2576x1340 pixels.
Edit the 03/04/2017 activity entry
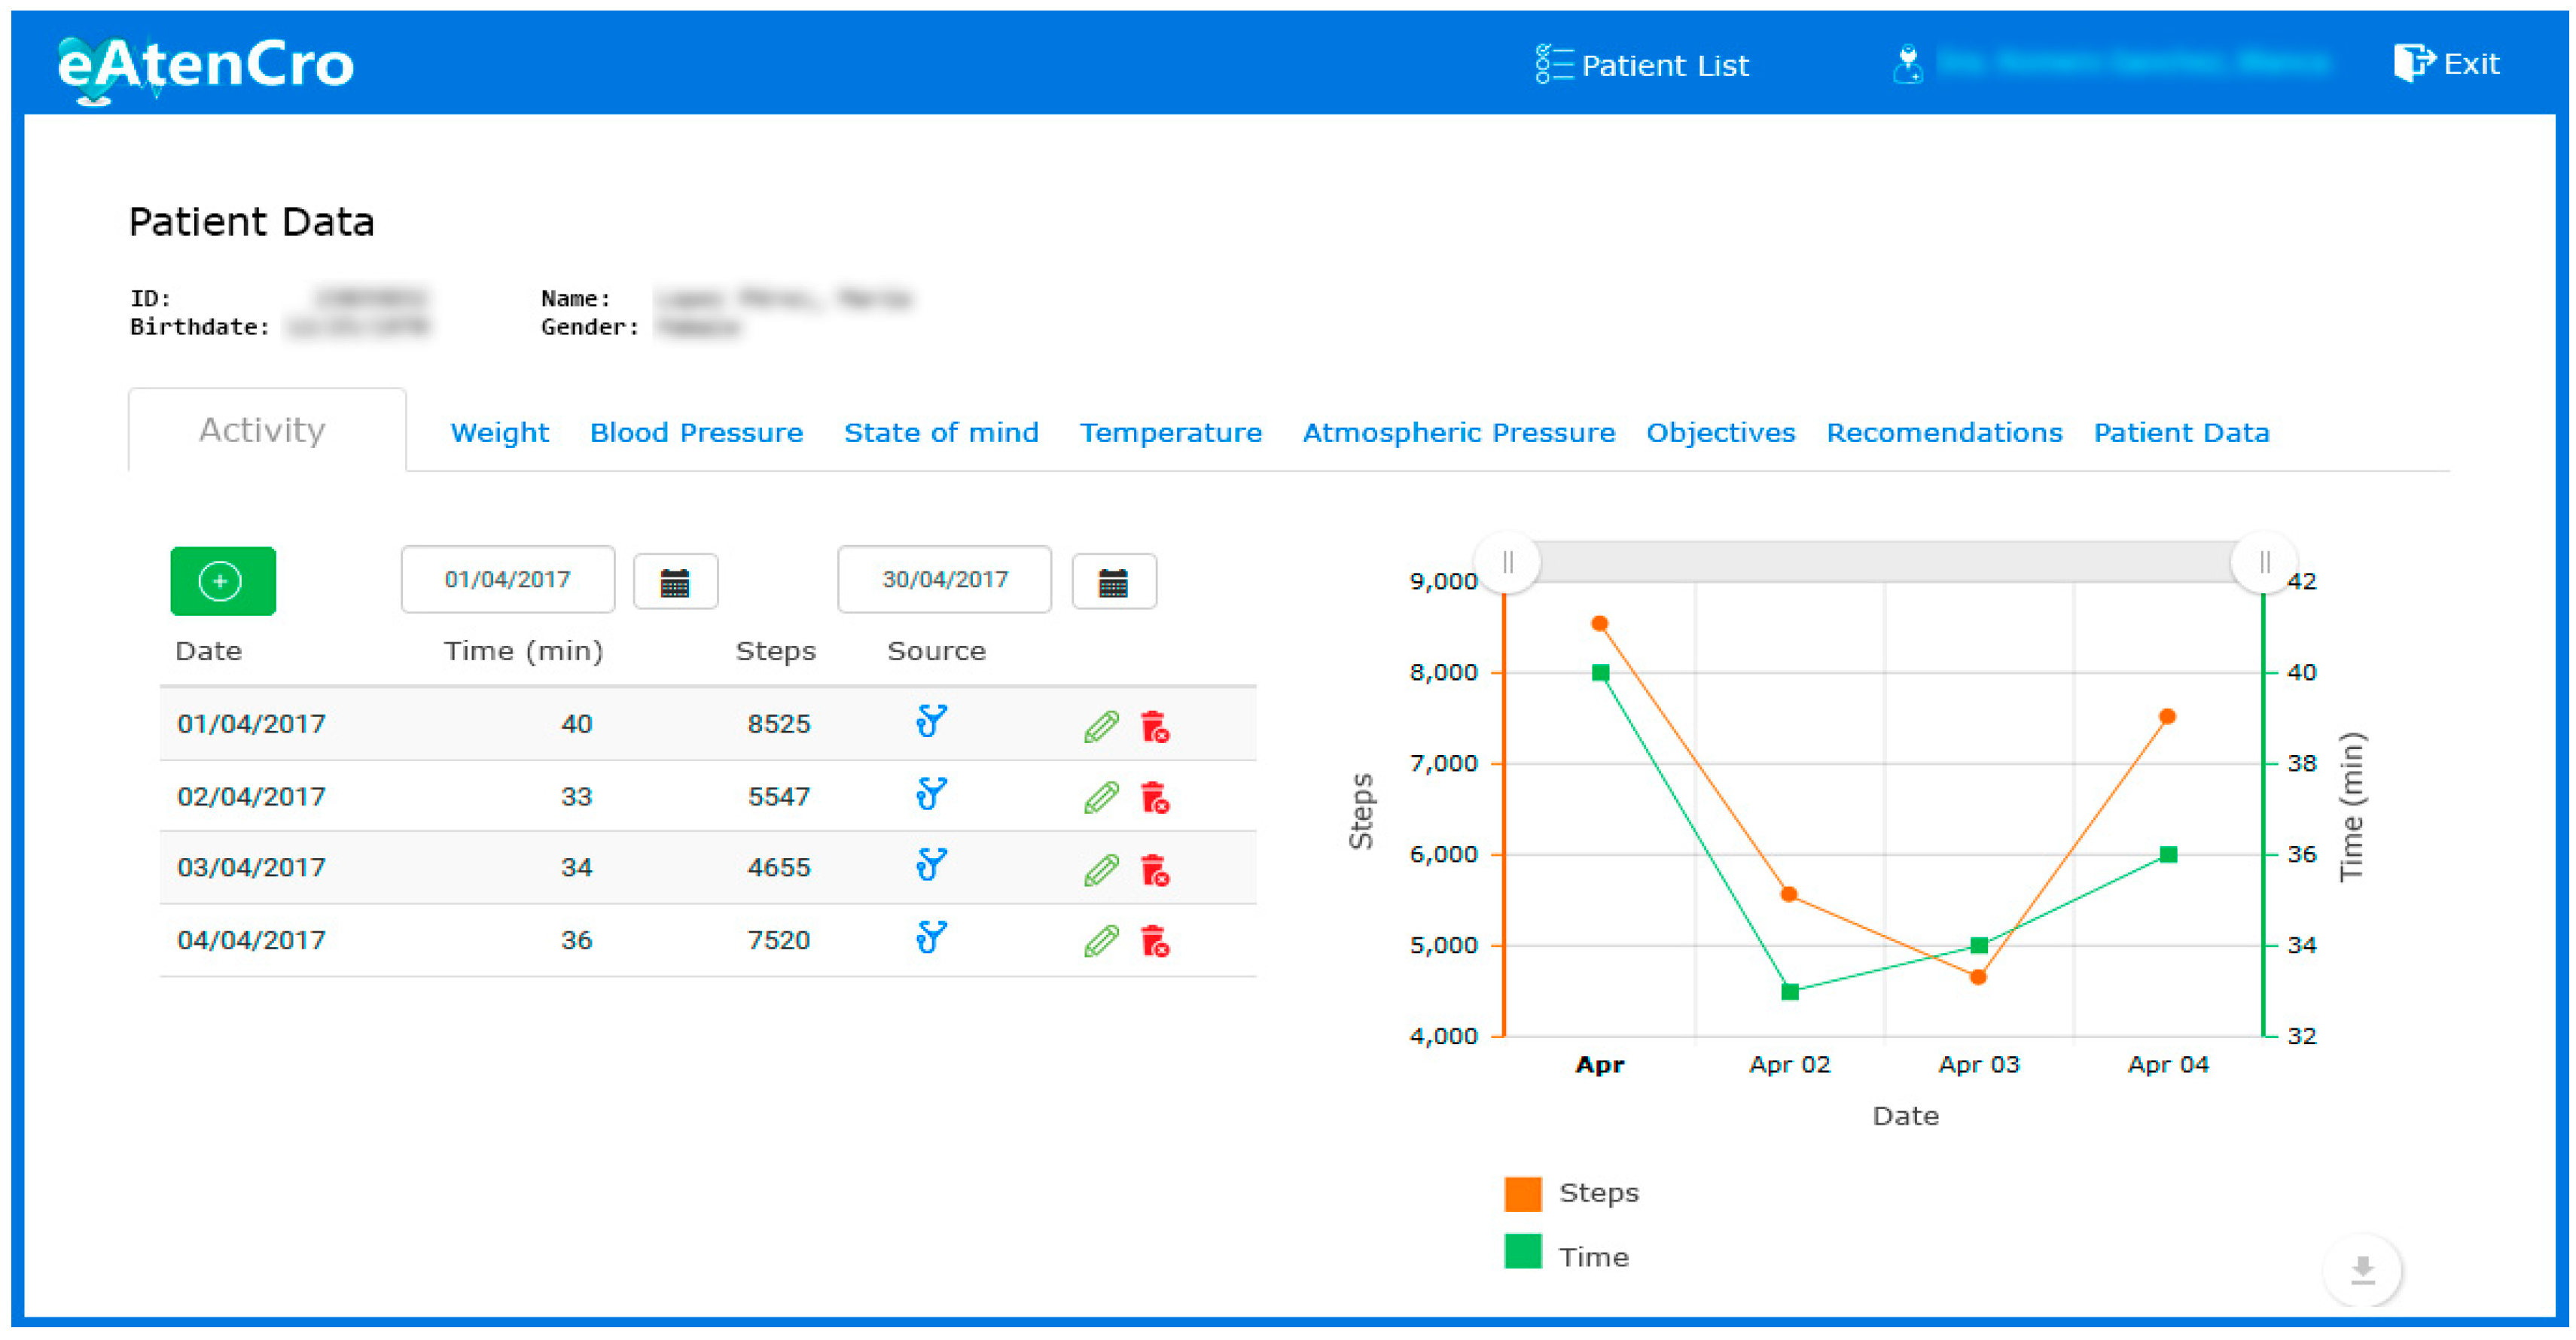pyautogui.click(x=1101, y=869)
